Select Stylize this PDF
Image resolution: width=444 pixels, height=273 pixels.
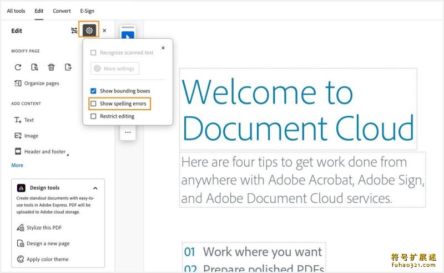[x=39, y=228]
